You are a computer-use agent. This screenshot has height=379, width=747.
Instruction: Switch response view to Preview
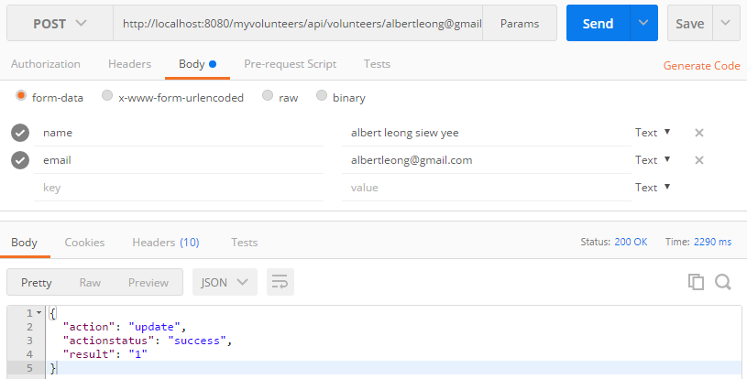click(148, 283)
